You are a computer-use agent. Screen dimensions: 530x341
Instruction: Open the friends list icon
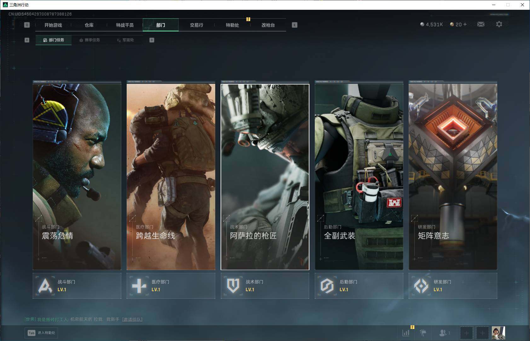tap(443, 333)
